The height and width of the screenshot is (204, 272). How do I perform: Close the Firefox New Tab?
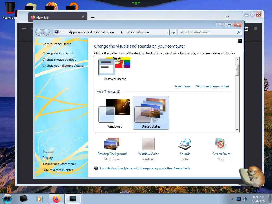click(x=83, y=17)
